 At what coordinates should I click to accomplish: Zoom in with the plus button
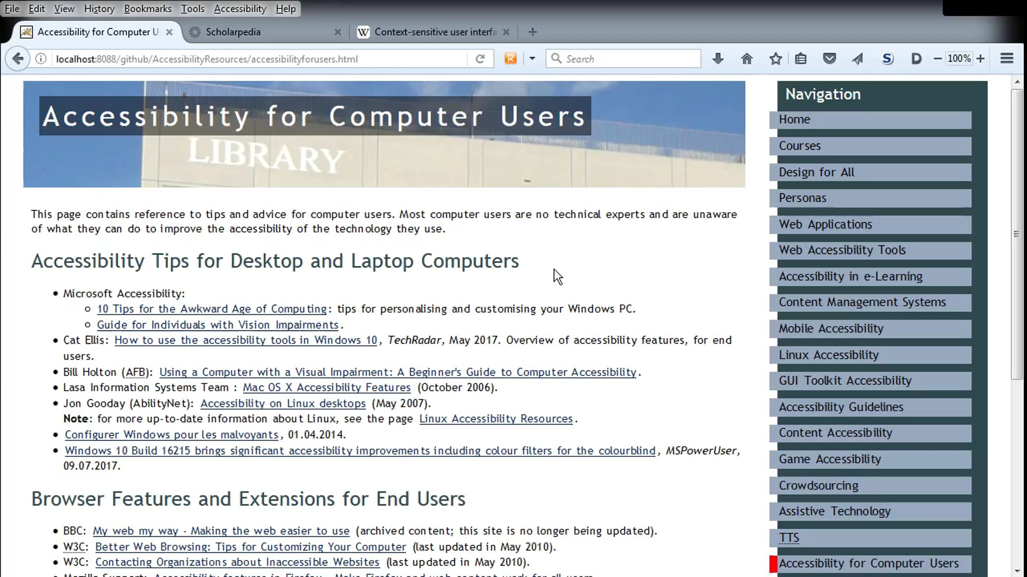point(981,59)
